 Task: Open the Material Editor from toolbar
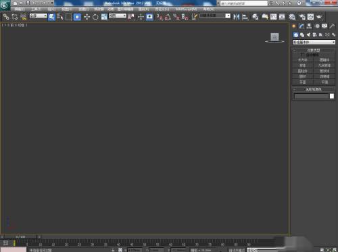point(292,17)
